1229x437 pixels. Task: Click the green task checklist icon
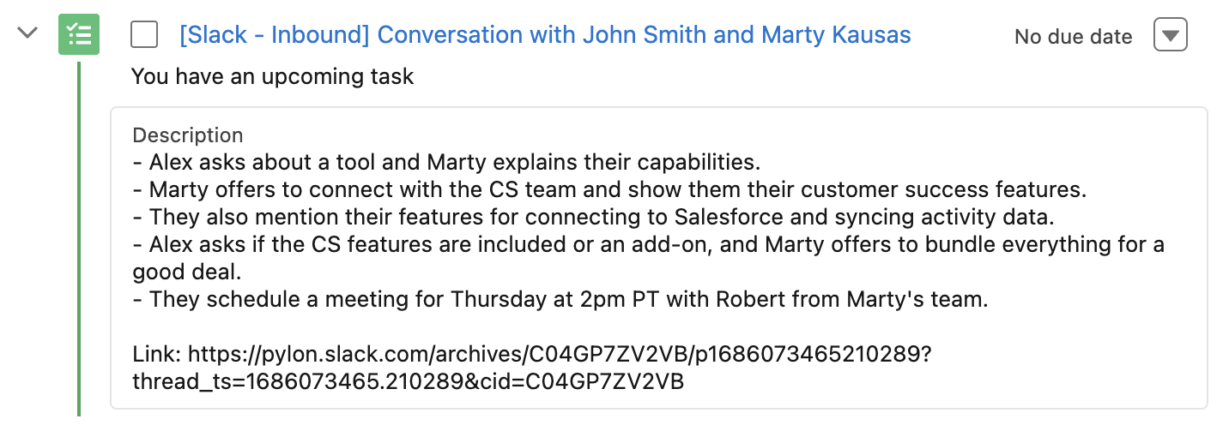(79, 34)
